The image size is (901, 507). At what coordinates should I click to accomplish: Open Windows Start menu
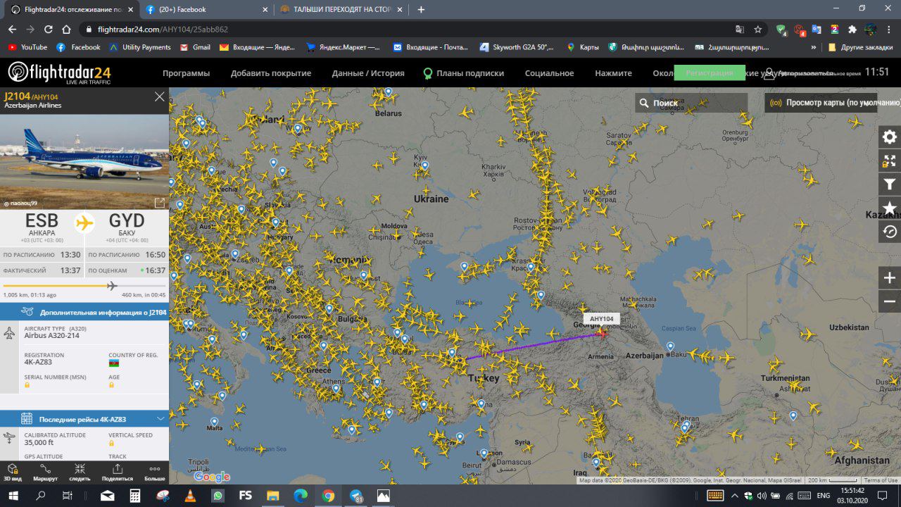(13, 496)
